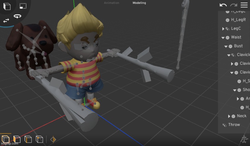Click the orbit rotate view icon

coord(18,17)
